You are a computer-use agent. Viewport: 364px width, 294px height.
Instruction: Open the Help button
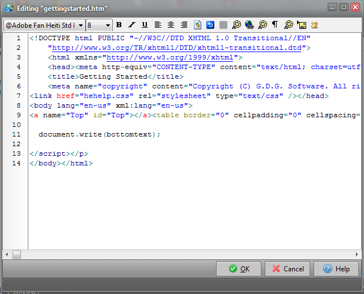point(336,269)
